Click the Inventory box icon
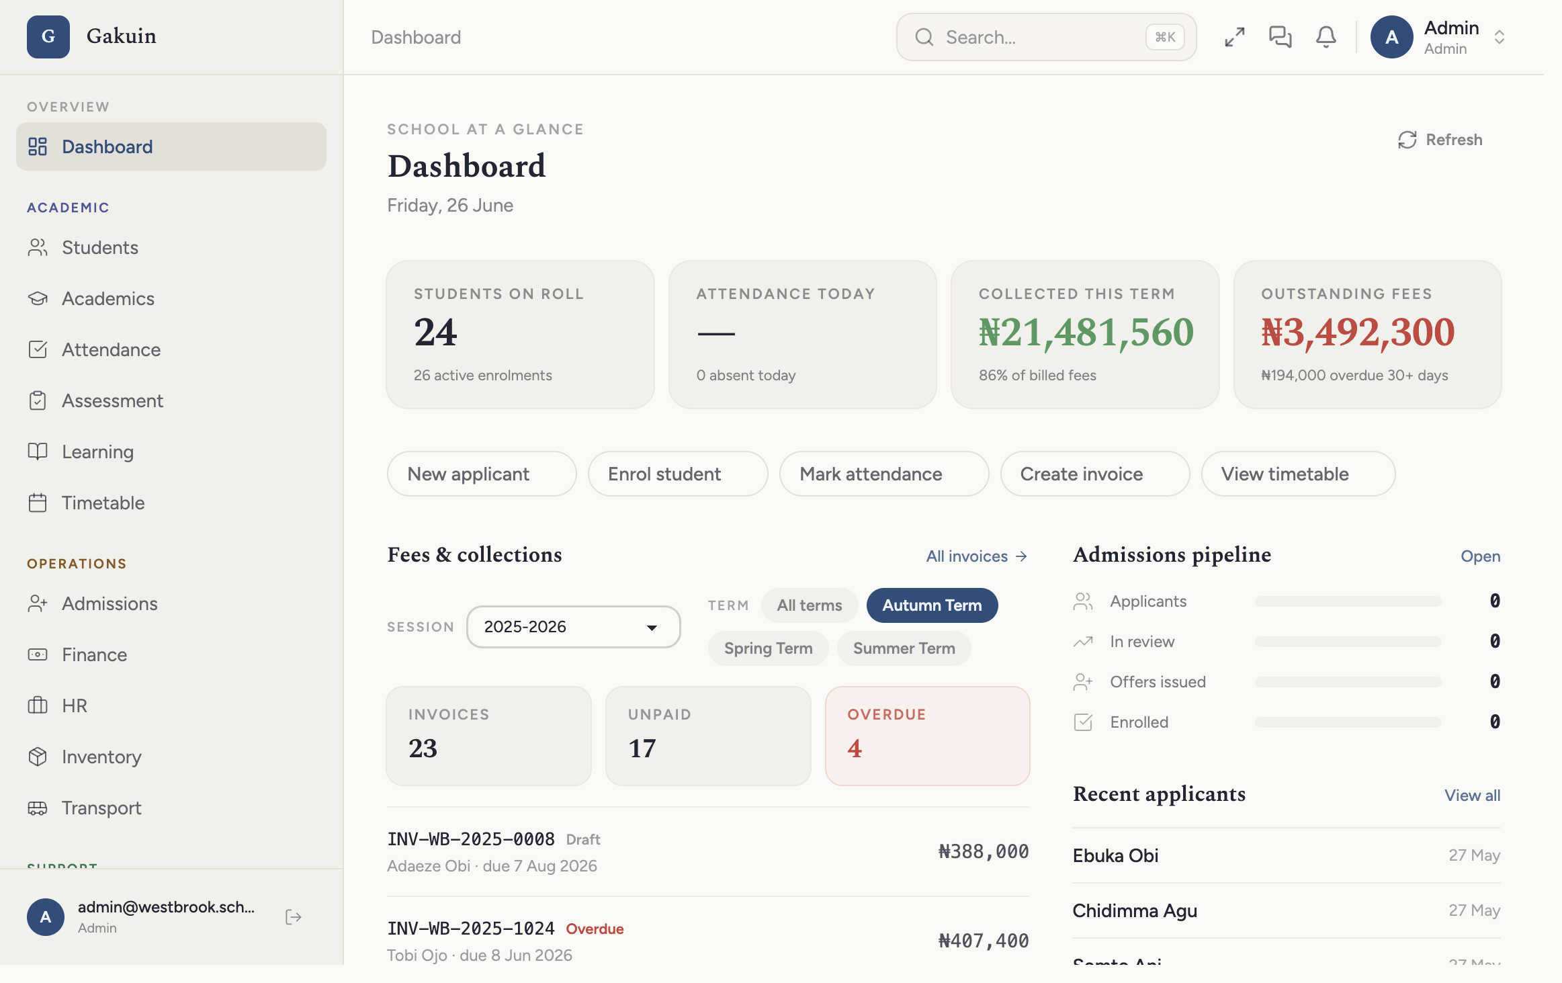The height and width of the screenshot is (983, 1562). click(38, 757)
